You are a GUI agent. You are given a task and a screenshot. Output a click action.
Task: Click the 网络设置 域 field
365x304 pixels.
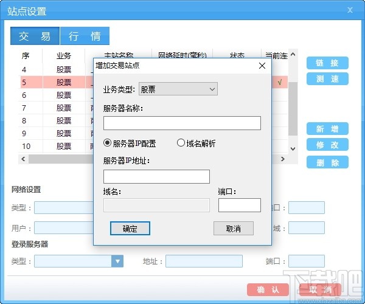[x=307, y=228]
